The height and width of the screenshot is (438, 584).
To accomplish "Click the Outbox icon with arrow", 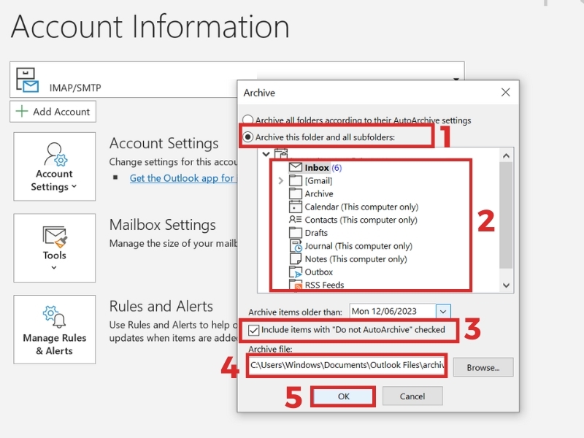I will tap(296, 272).
